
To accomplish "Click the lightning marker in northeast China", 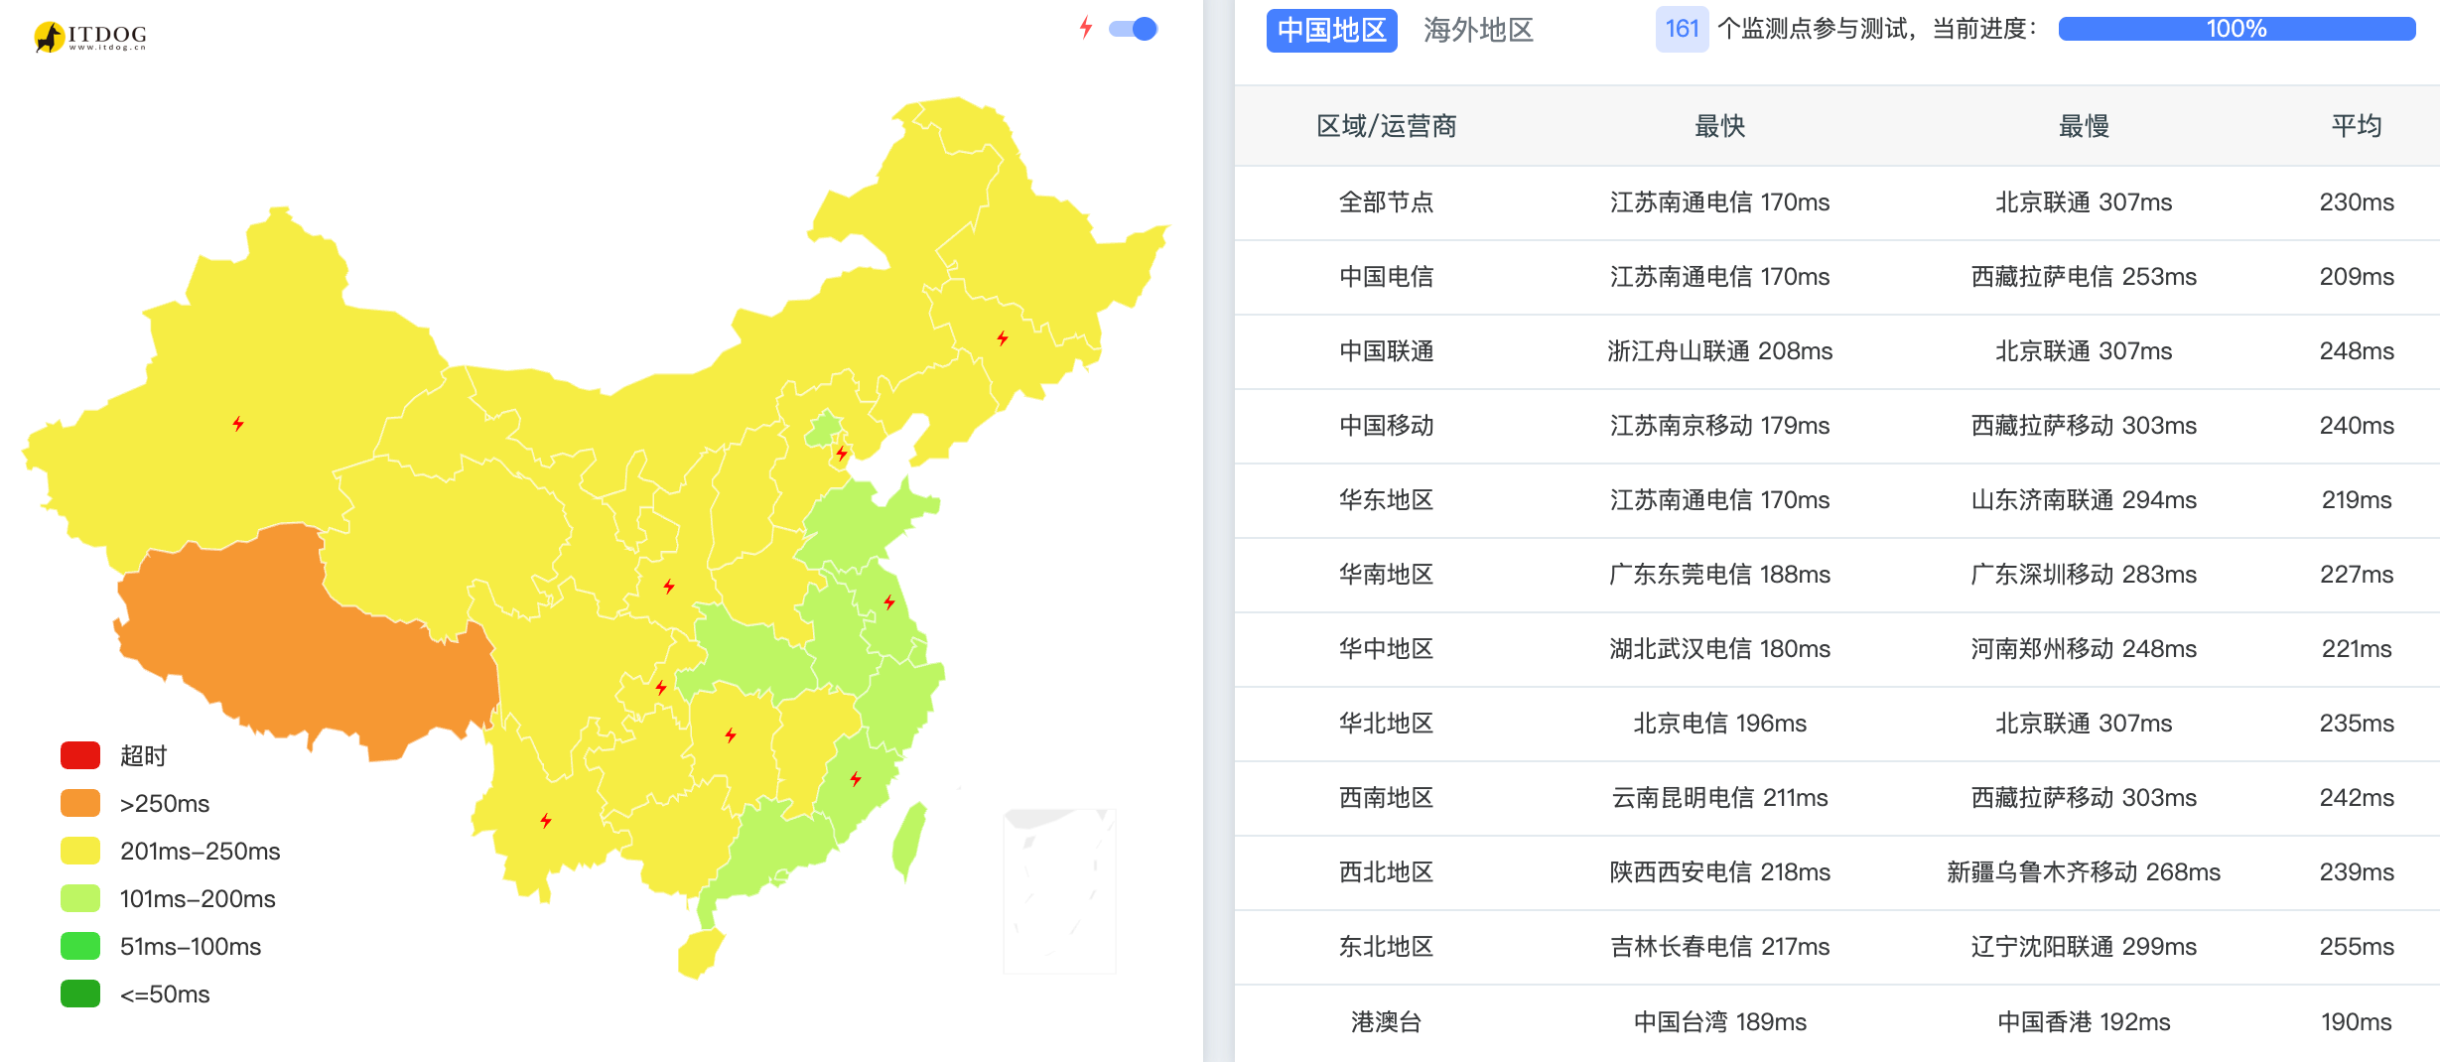I will (1003, 338).
